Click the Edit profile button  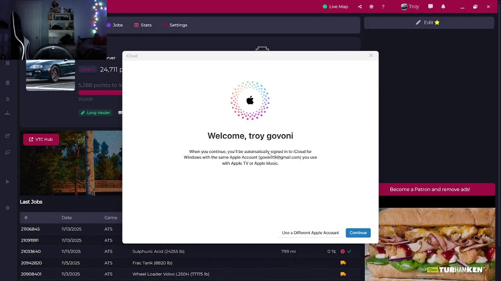point(429,23)
